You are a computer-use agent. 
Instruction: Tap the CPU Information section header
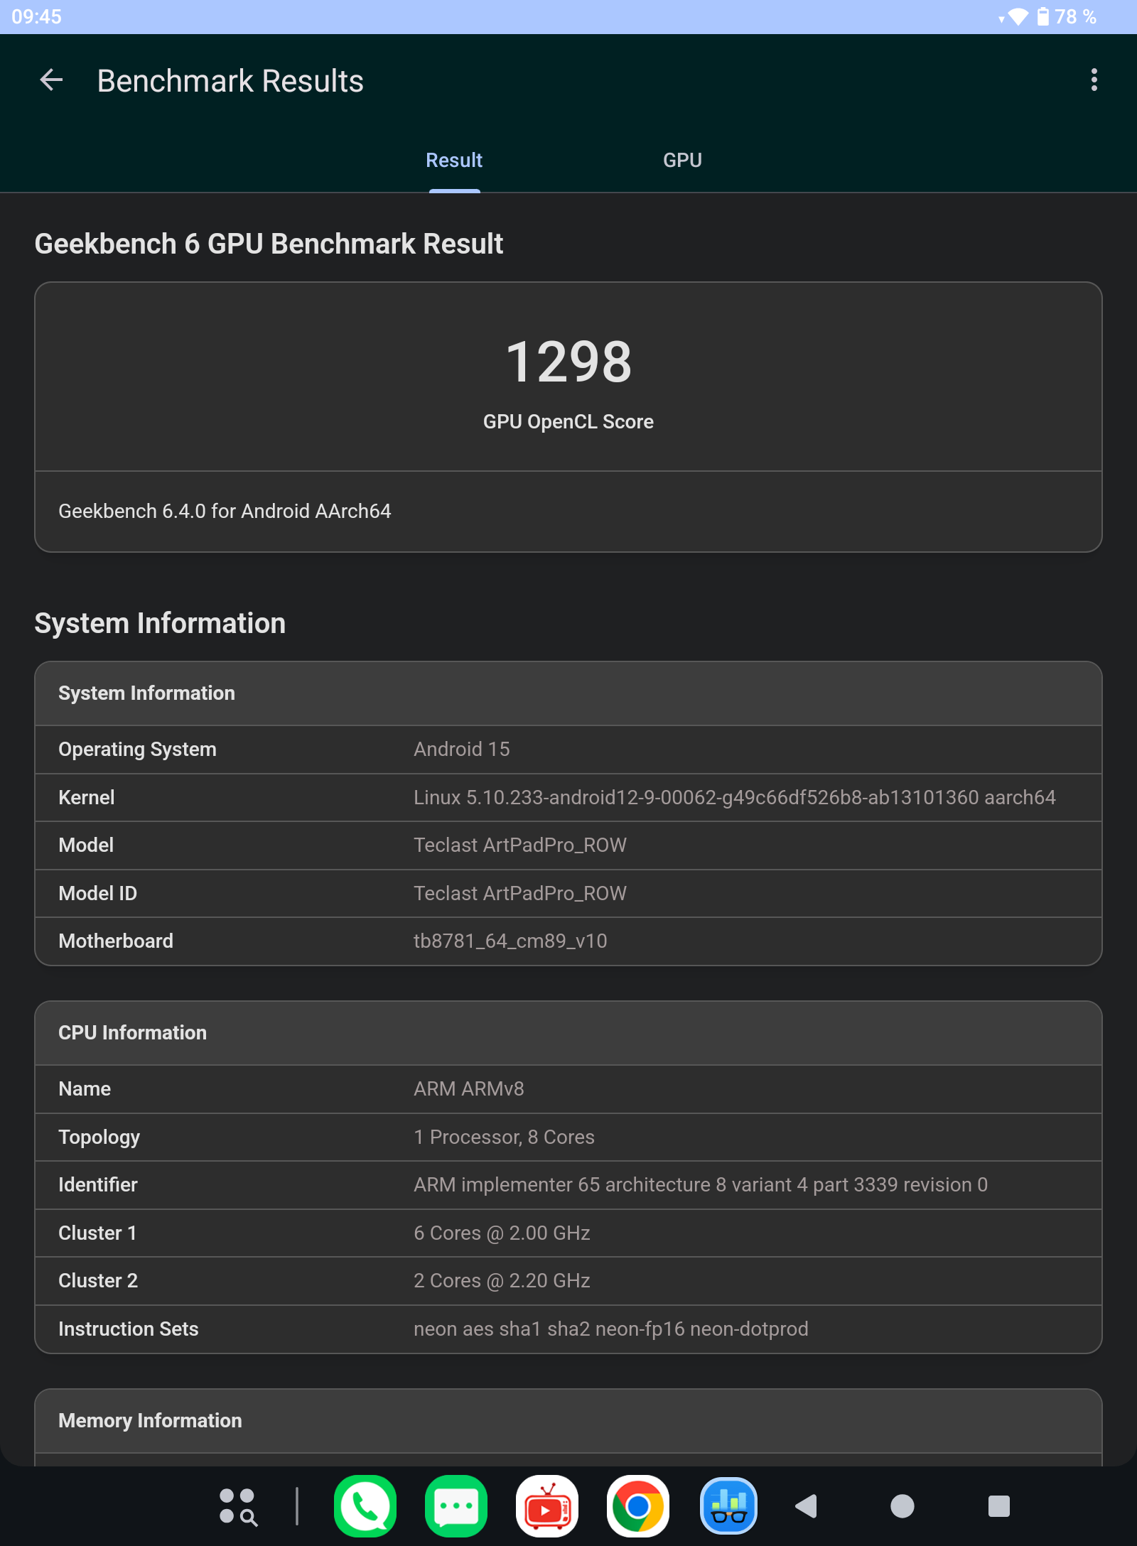[x=568, y=1033]
